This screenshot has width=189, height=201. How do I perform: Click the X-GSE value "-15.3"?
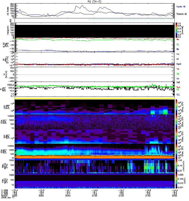click(41, 190)
